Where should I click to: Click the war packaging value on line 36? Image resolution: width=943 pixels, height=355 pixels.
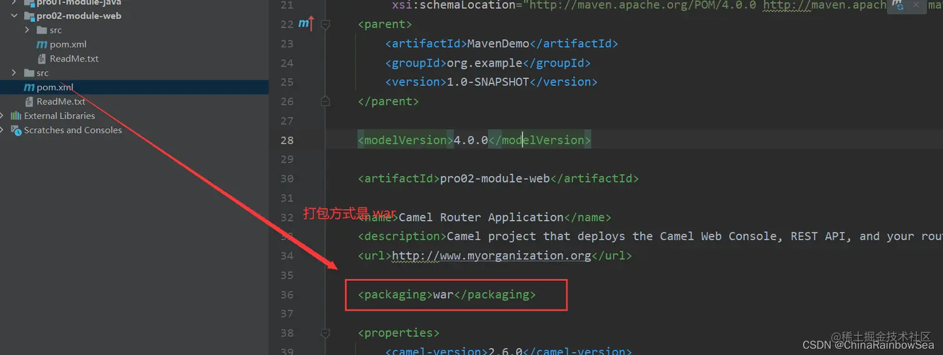point(443,295)
